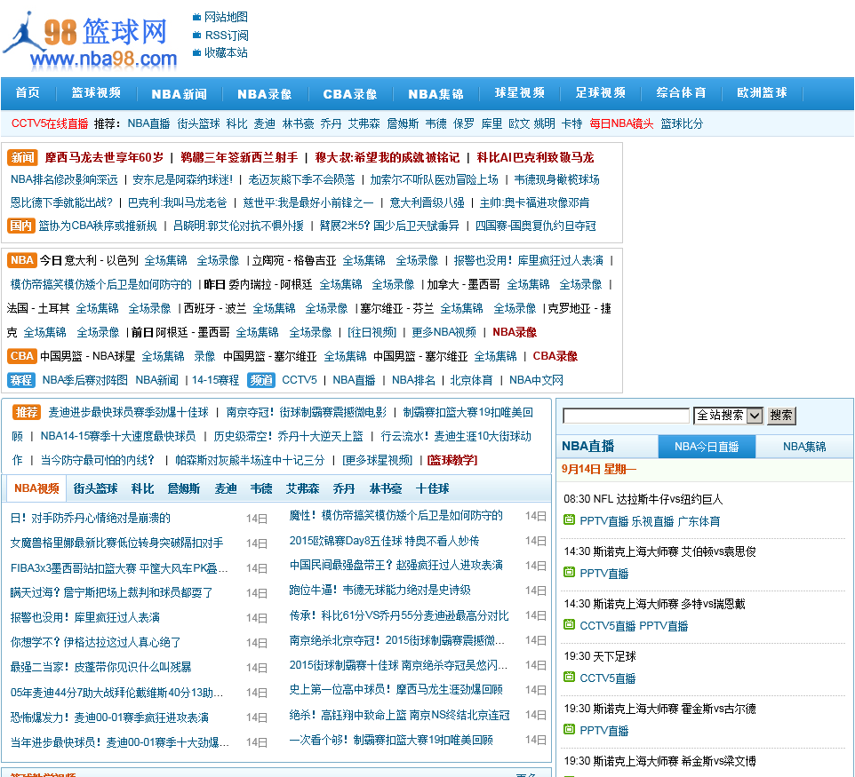Open the 北京体育 channel link
Screen dimensions: 855x777
[x=471, y=380]
